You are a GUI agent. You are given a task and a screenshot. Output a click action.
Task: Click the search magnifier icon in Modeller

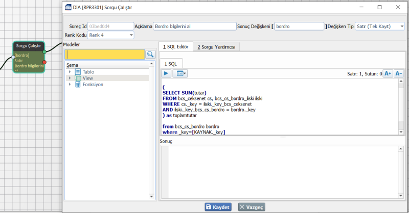(150, 54)
